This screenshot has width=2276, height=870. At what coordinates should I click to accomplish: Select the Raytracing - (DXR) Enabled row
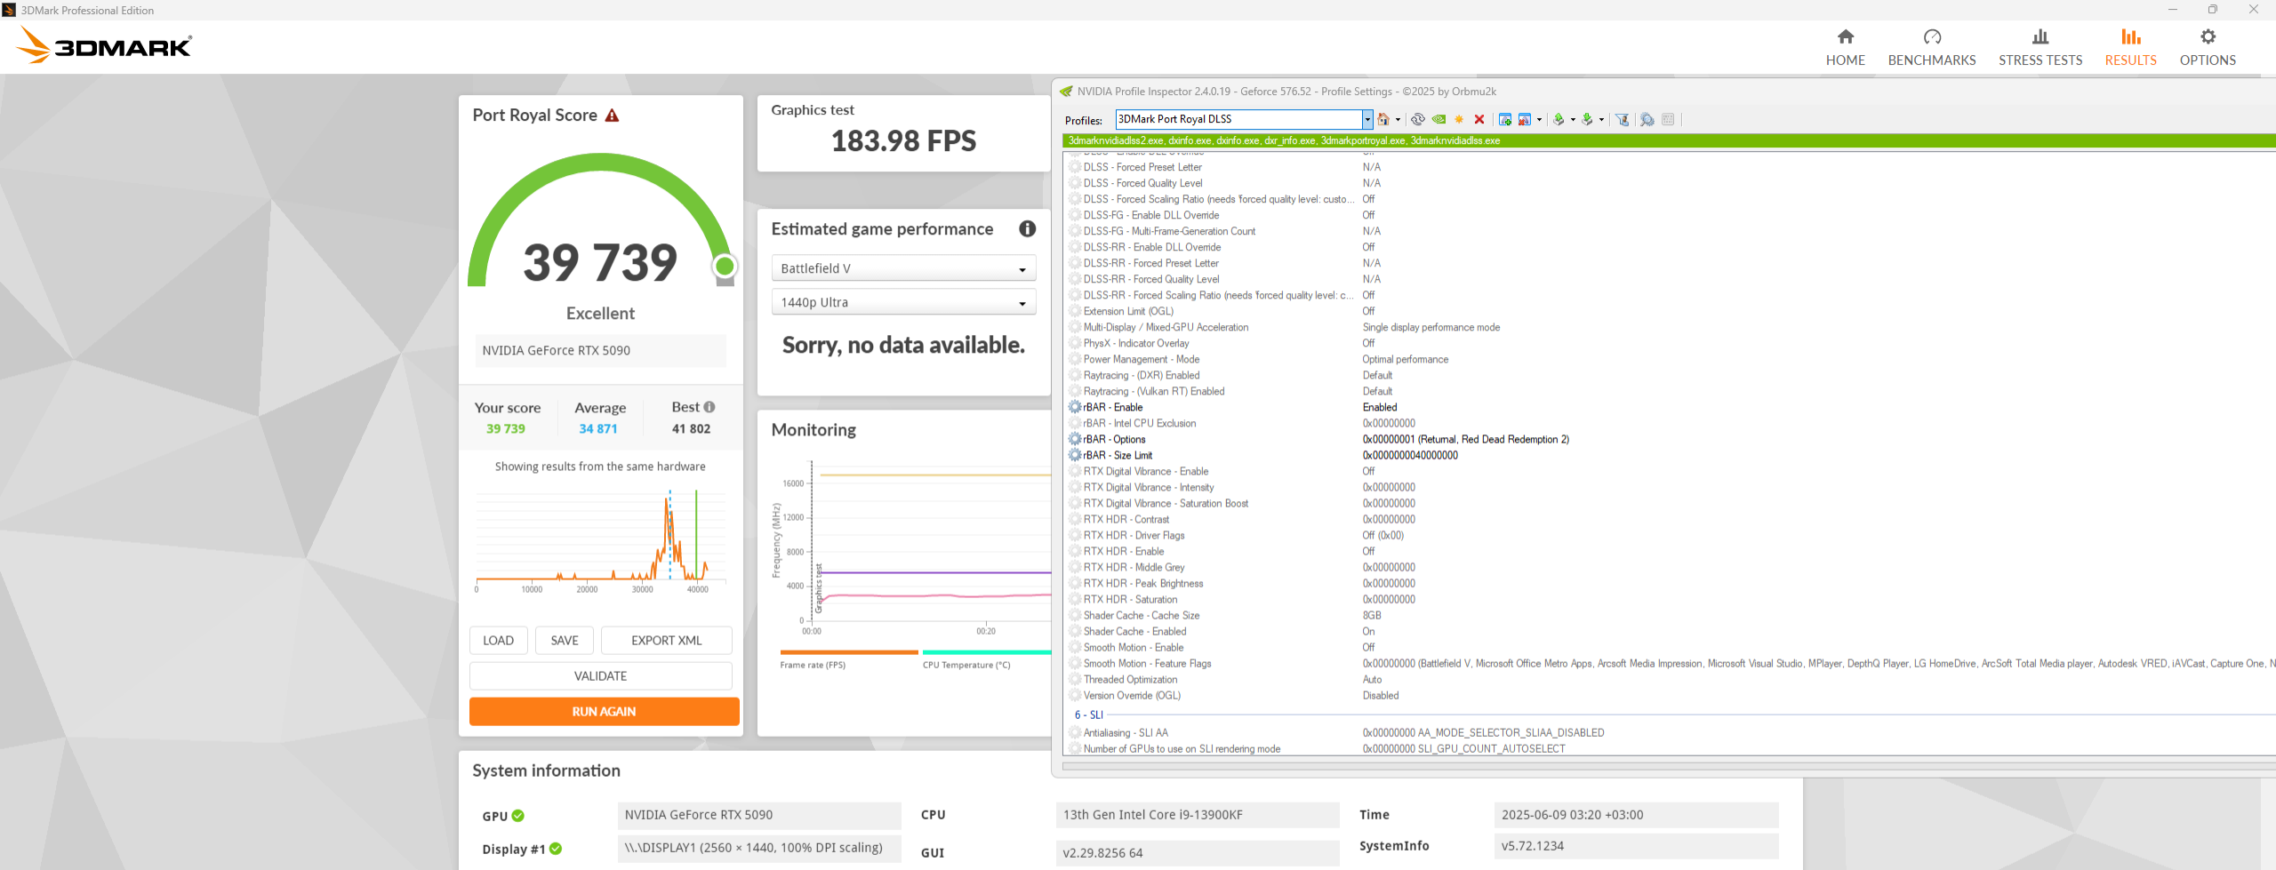pos(1671,376)
